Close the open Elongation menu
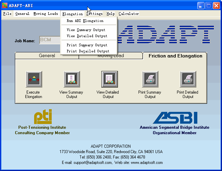Viewport: 222px width, 171px height. click(73, 14)
